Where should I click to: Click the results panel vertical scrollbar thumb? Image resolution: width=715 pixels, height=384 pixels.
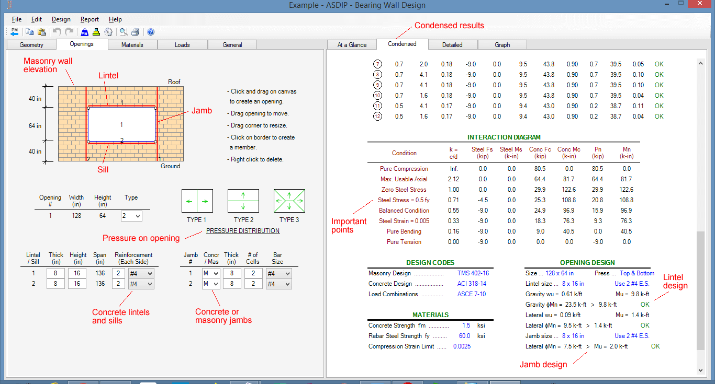click(x=701, y=290)
